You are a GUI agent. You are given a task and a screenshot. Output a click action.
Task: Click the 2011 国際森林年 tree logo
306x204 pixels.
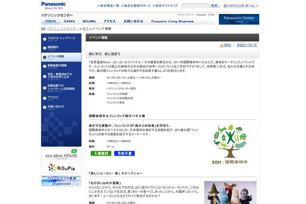tap(229, 144)
